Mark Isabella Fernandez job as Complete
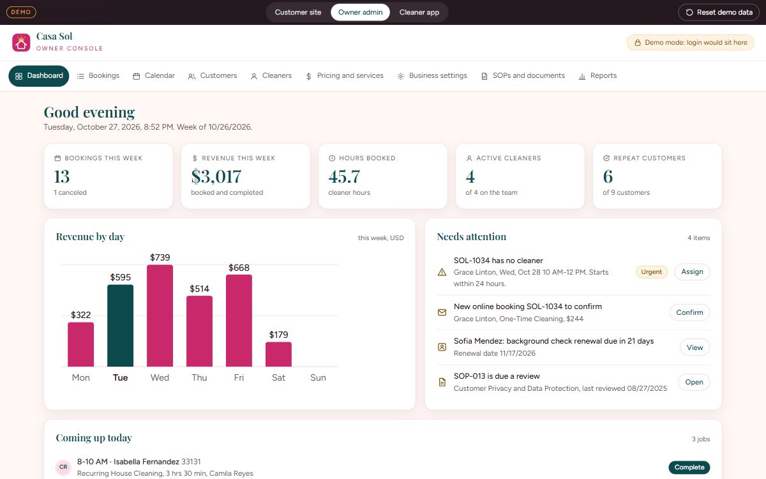This screenshot has height=479, width=766. coord(689,468)
